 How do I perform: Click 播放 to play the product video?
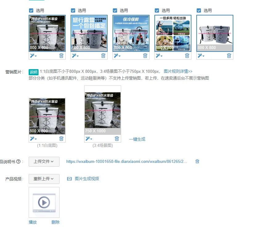pyautogui.click(x=33, y=222)
